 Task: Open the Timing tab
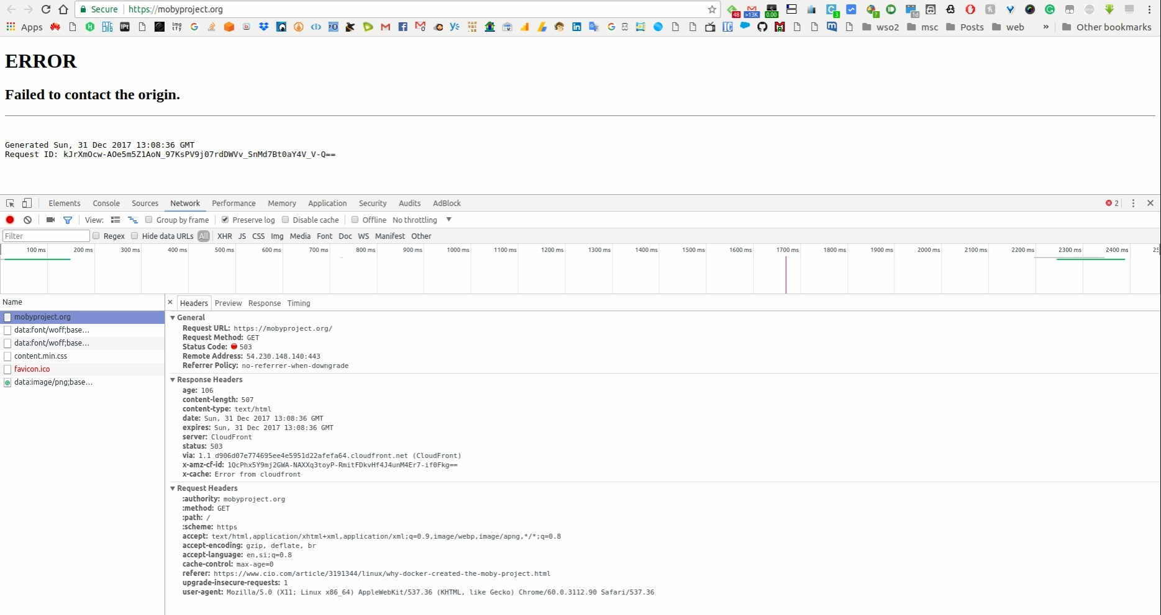point(299,303)
